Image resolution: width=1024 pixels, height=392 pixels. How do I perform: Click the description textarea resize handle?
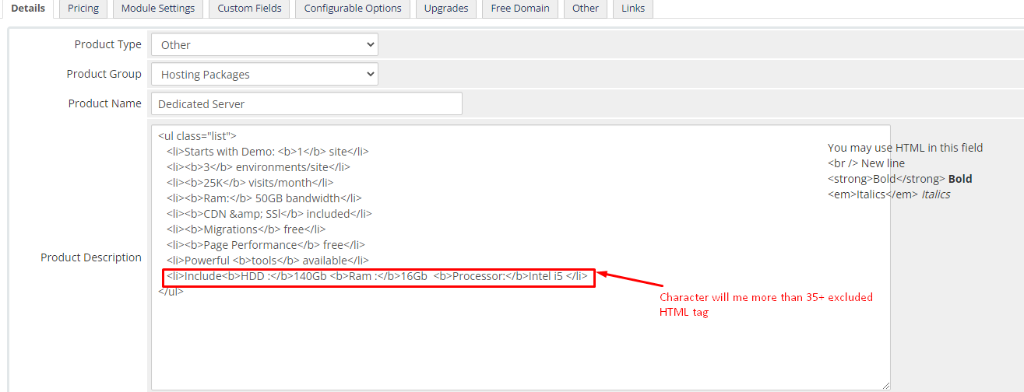(885, 385)
